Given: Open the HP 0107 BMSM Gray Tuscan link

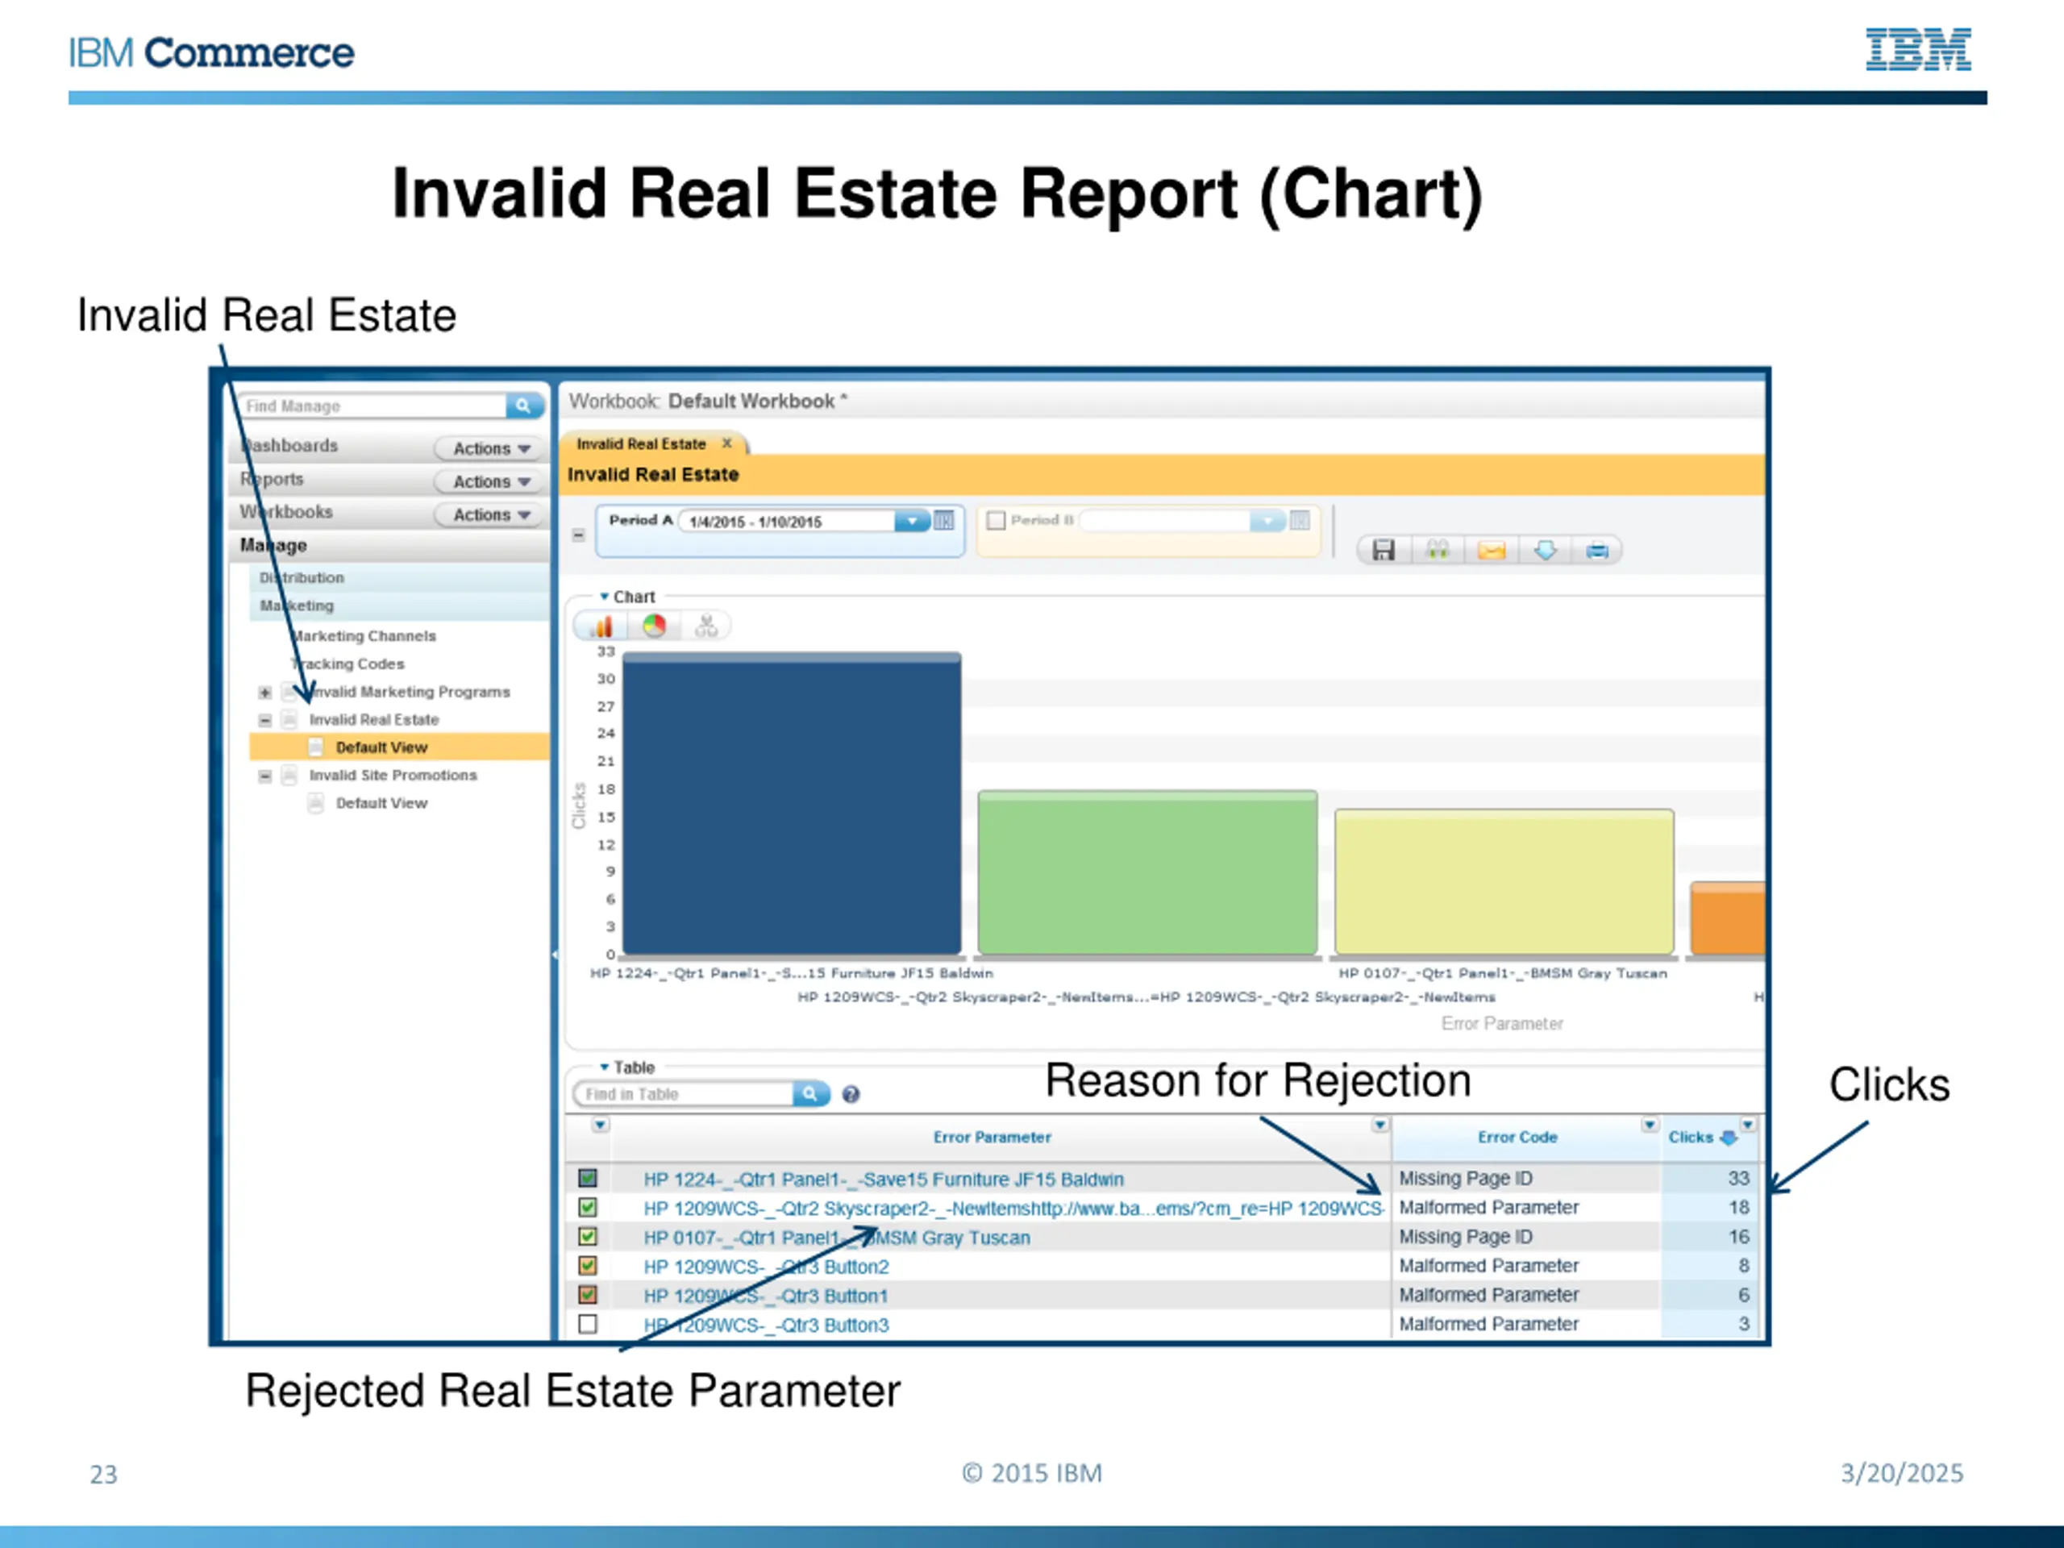Looking at the screenshot, I should point(837,1238).
